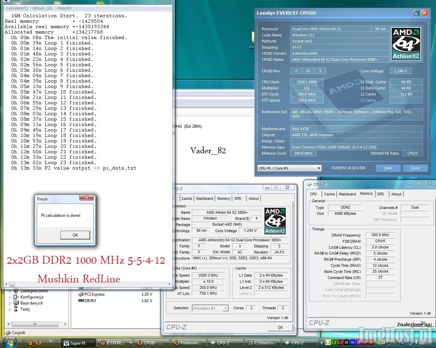Click the CPU-Z memory window title icon
This screenshot has height=348, width=436.
(x=309, y=184)
